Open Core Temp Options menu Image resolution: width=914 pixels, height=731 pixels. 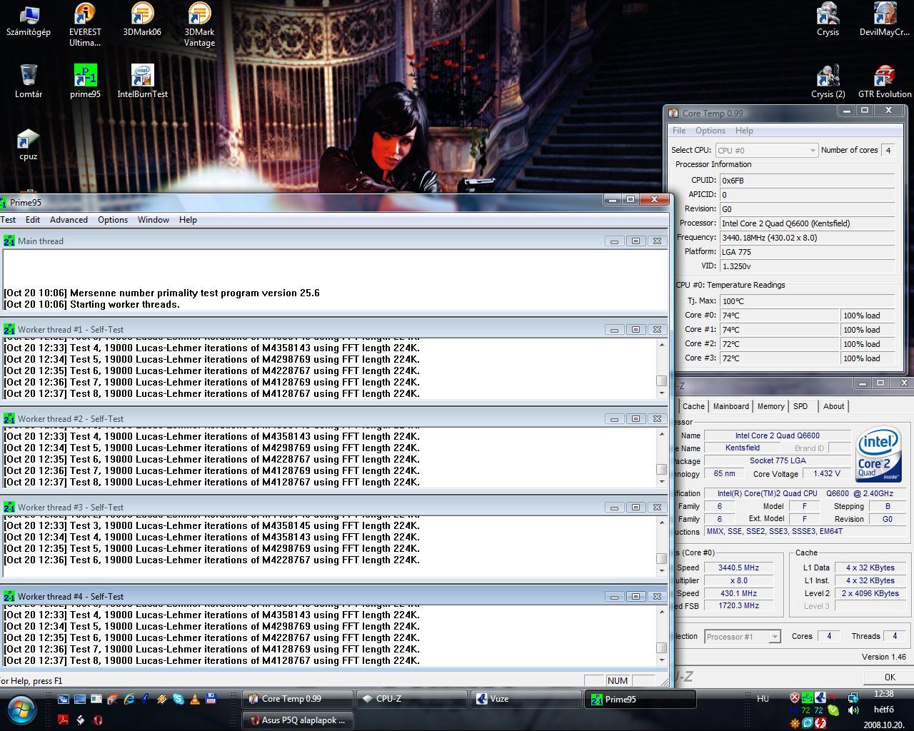pyautogui.click(x=710, y=131)
